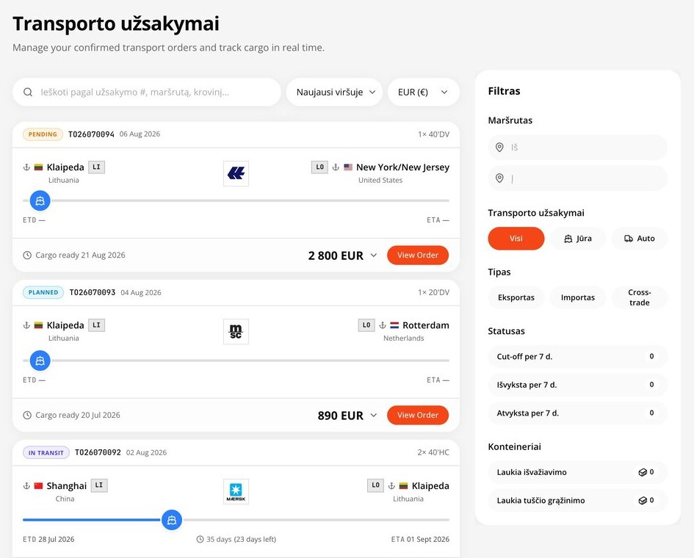Click the MSC carrier logo

click(236, 331)
